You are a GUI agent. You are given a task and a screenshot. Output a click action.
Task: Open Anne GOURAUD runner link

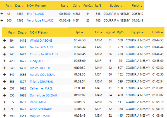coord(41,109)
